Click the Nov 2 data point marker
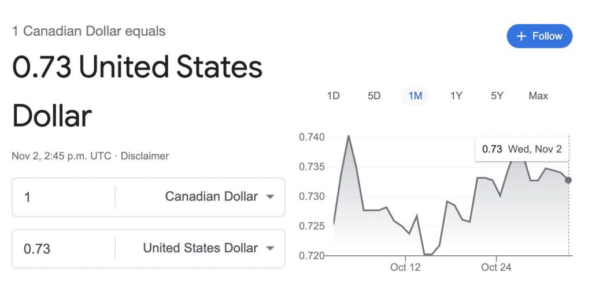592x294 pixels. (x=568, y=180)
